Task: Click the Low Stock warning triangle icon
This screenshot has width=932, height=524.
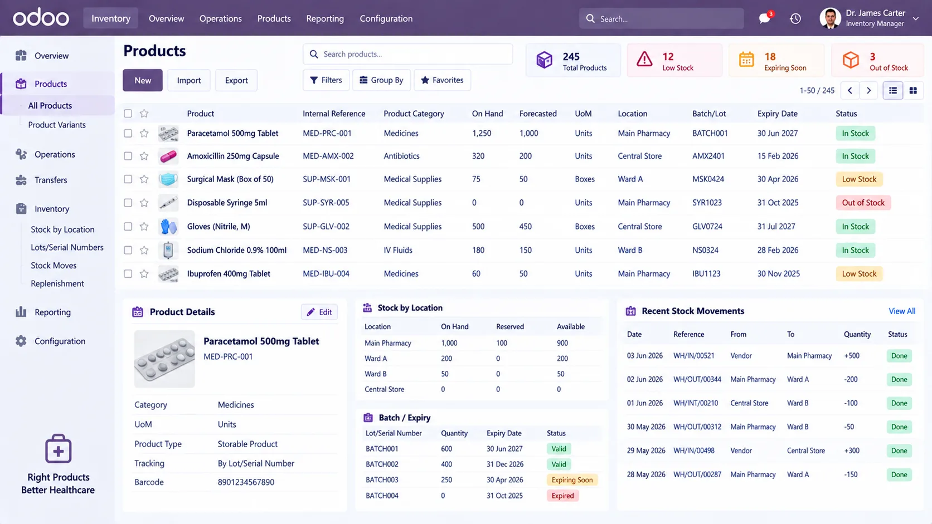Action: coord(644,59)
